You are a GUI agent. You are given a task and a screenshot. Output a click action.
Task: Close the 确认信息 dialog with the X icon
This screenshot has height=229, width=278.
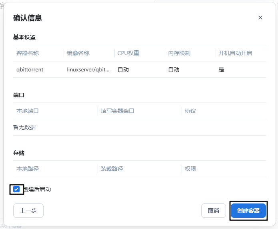point(260,18)
